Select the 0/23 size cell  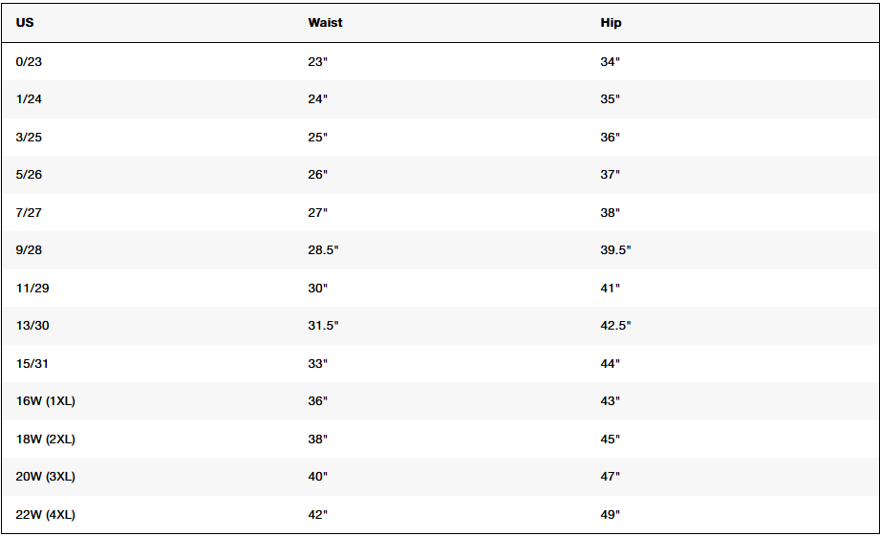click(x=29, y=62)
